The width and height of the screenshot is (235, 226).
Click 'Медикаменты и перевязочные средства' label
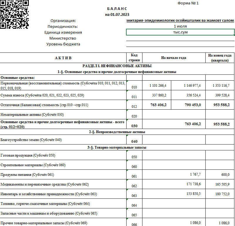pyautogui.click(x=45, y=184)
